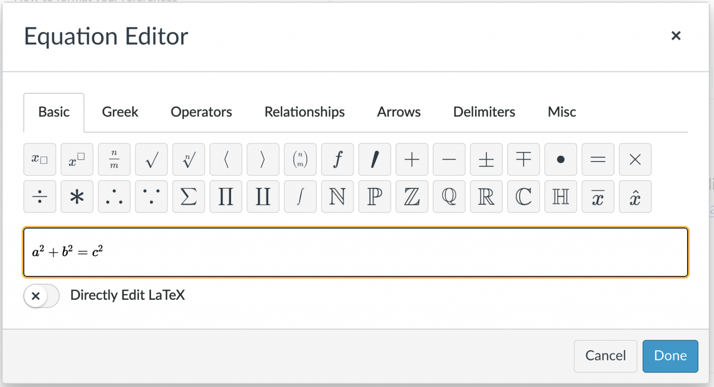This screenshot has height=387, width=714.
Task: Insert coproduct symbol
Action: tap(263, 197)
